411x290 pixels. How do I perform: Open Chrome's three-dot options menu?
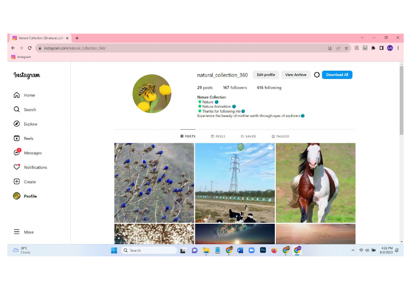399,48
